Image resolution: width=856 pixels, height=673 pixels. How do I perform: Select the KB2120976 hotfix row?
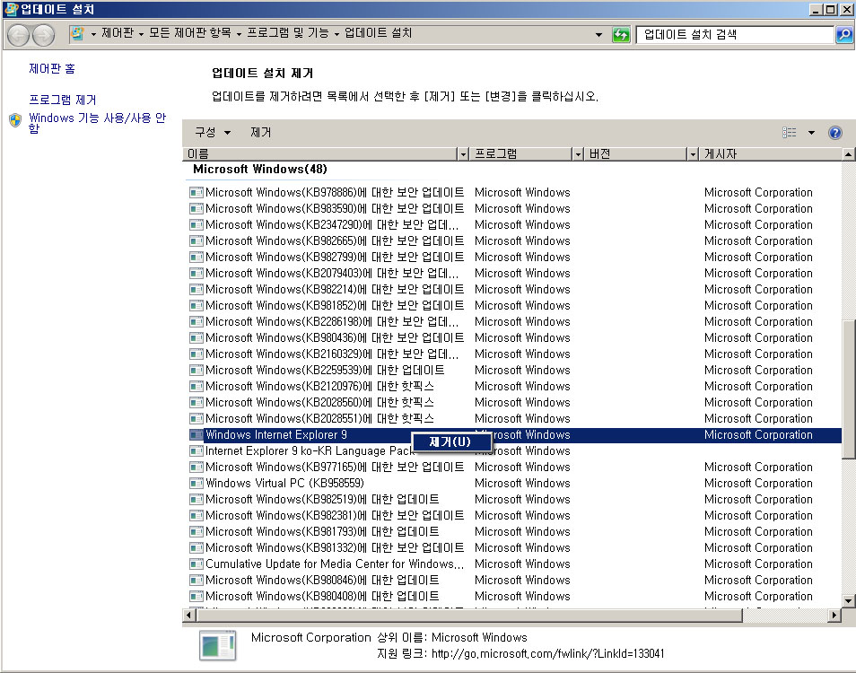[x=514, y=387]
